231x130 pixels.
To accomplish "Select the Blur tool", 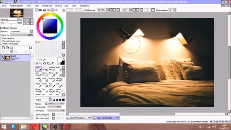I will tap(59, 74).
